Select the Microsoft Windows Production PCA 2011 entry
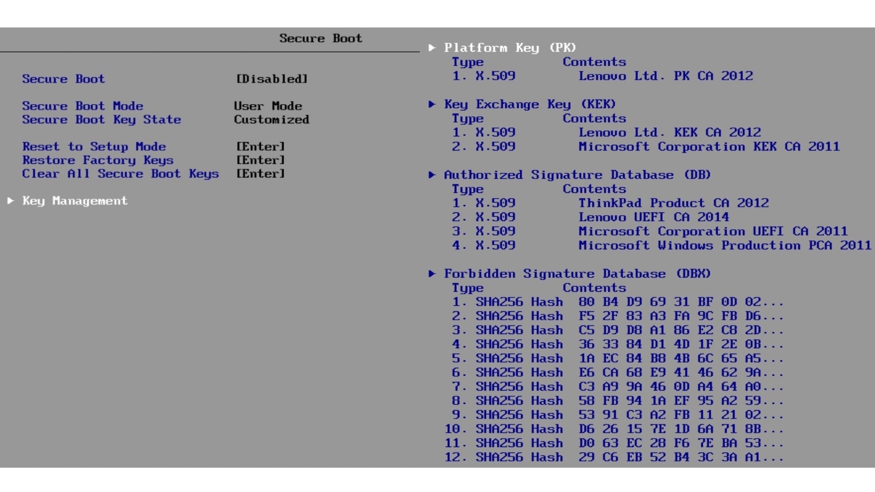Image resolution: width=875 pixels, height=492 pixels. coord(725,245)
